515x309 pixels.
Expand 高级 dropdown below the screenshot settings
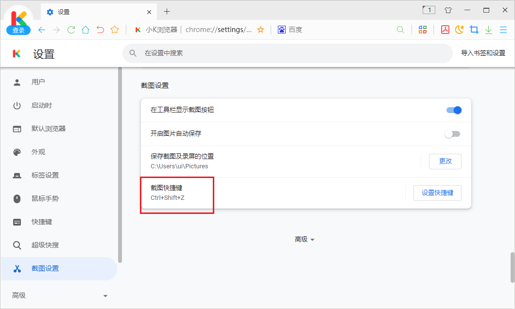pos(305,240)
